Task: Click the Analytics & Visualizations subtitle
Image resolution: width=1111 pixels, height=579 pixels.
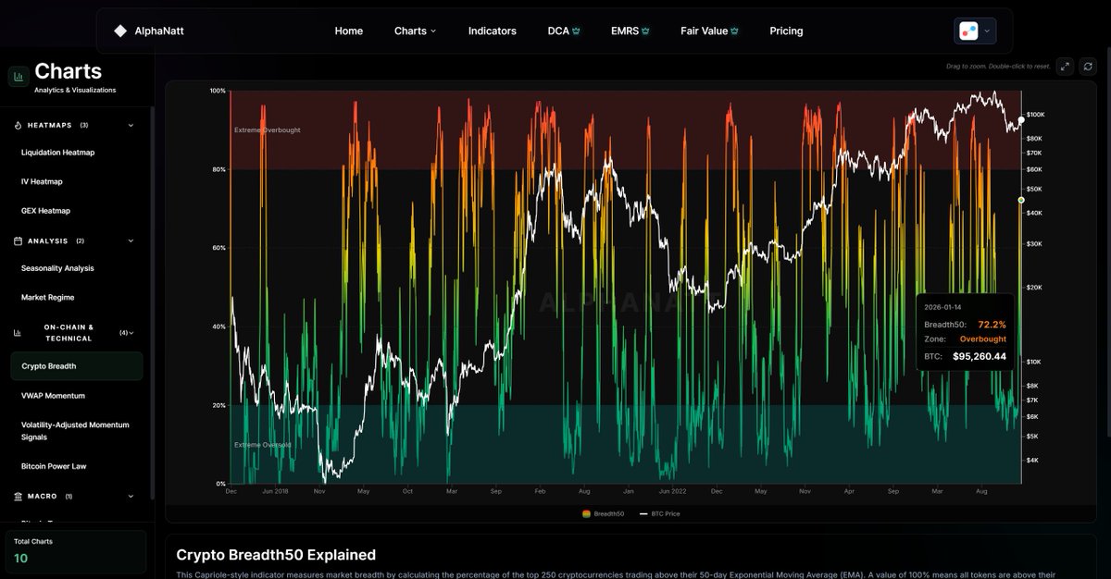Action: click(x=75, y=90)
